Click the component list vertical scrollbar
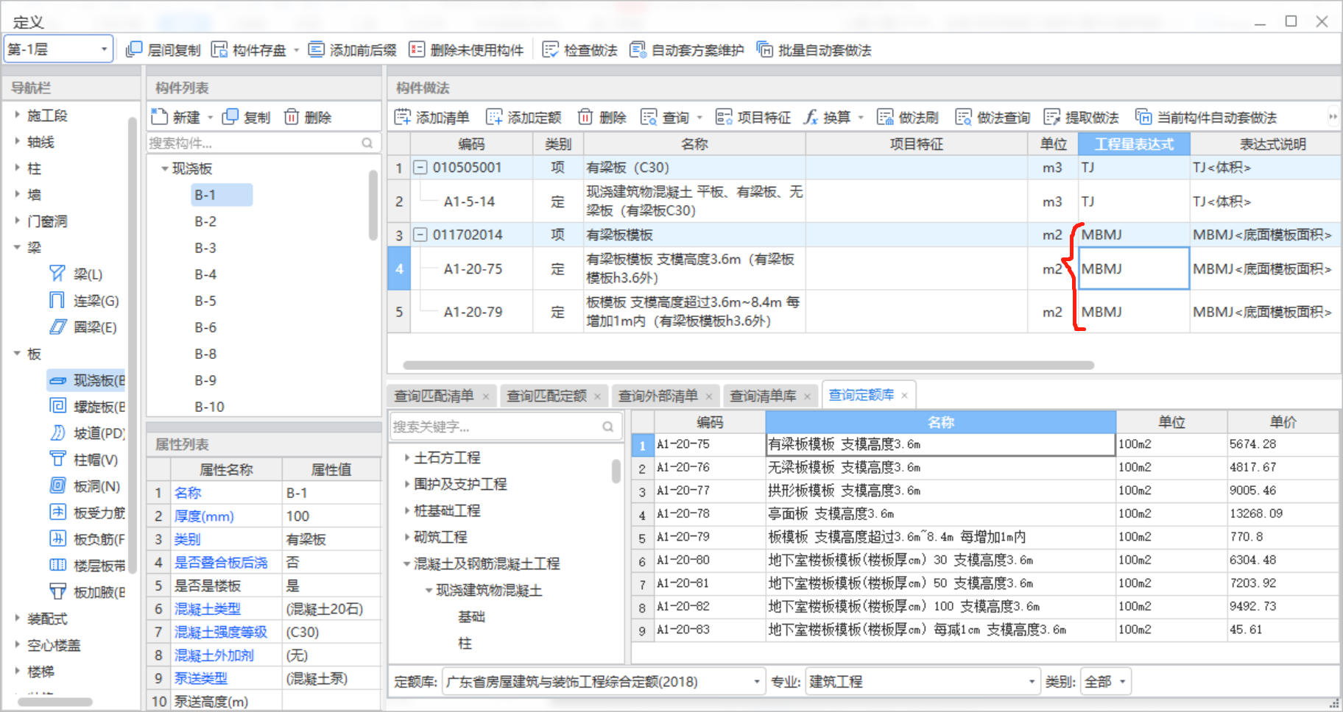Image resolution: width=1343 pixels, height=712 pixels. (373, 206)
